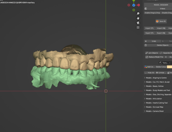Click Unhide eye button

(x=161, y=73)
